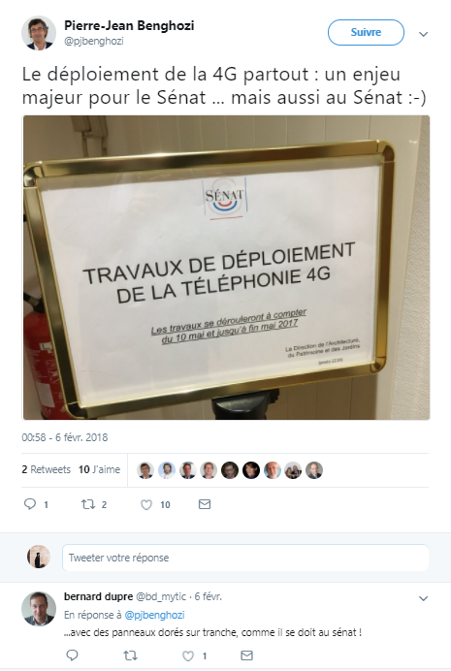
Task: Open the @pjbenghozi mention link in reply
Action: pos(154,615)
